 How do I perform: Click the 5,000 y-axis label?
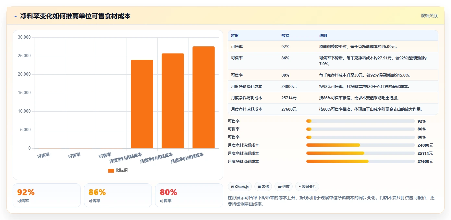(x=25, y=130)
